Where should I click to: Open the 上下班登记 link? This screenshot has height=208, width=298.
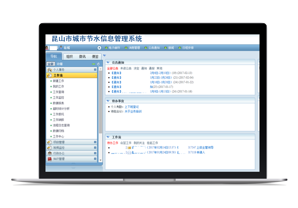[x=131, y=107]
